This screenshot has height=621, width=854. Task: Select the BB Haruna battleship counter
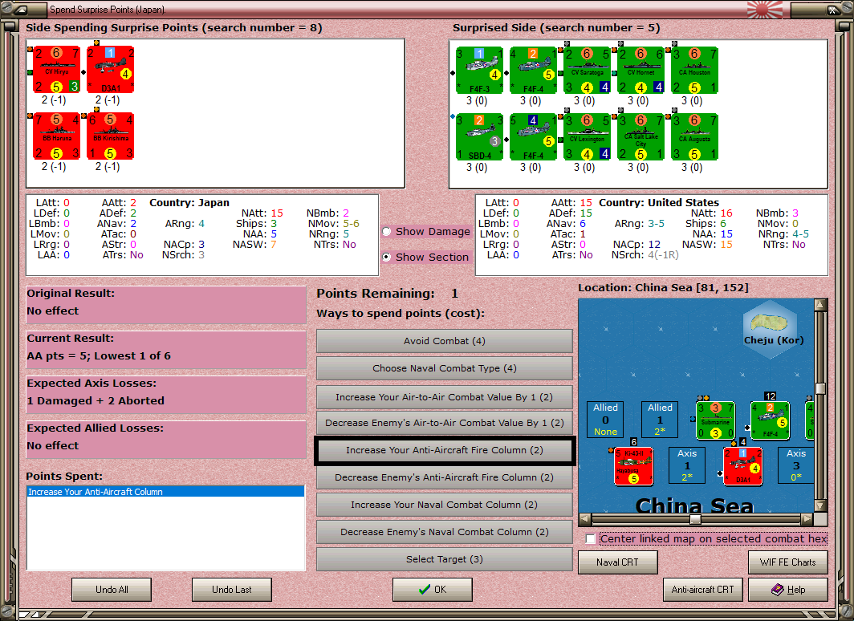point(56,136)
